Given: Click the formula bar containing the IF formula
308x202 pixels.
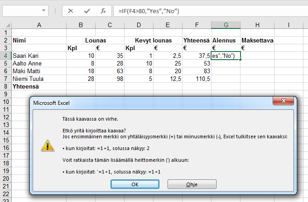Looking at the screenshot, I should click(211, 11).
